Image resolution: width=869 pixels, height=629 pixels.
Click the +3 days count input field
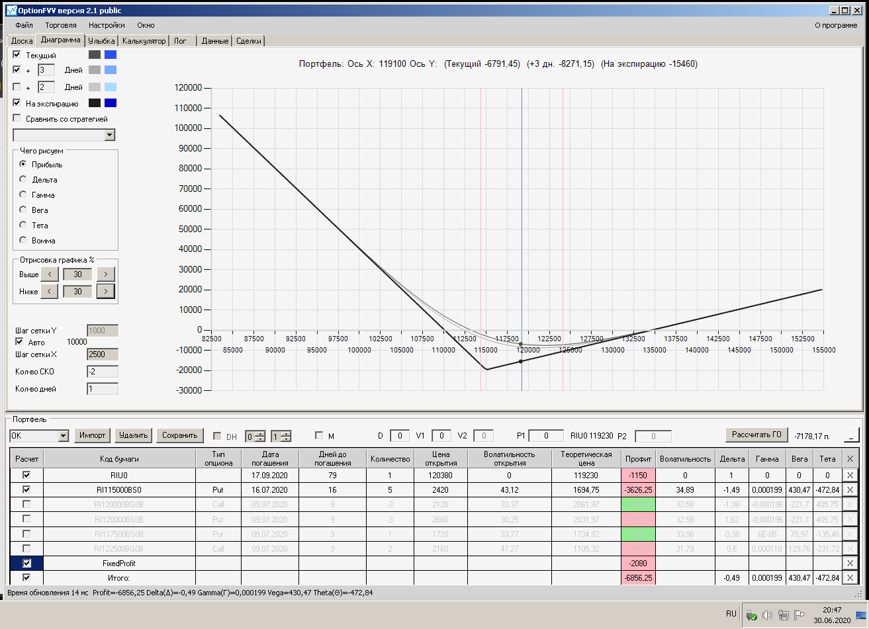46,69
